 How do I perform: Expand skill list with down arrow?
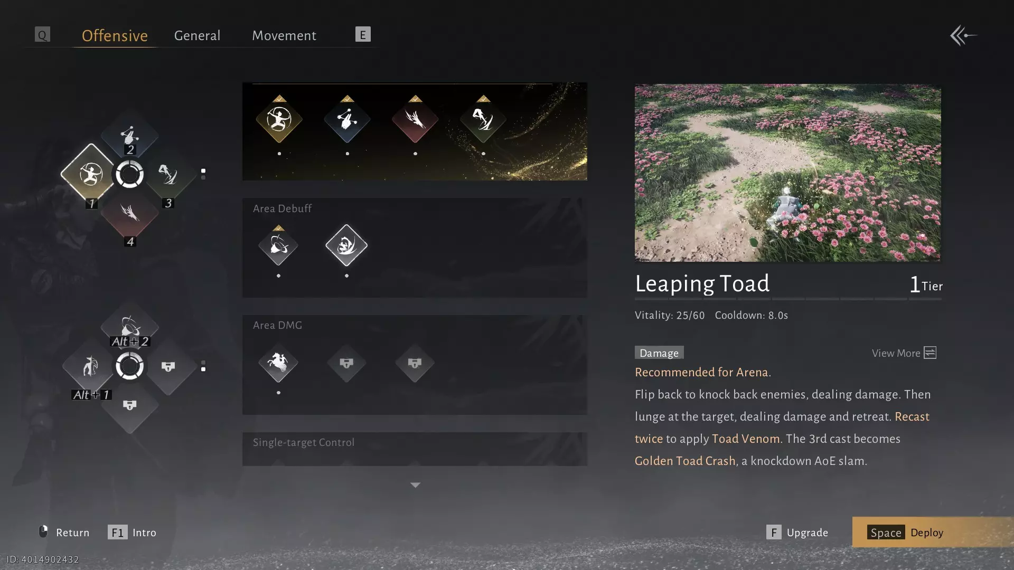click(x=415, y=485)
